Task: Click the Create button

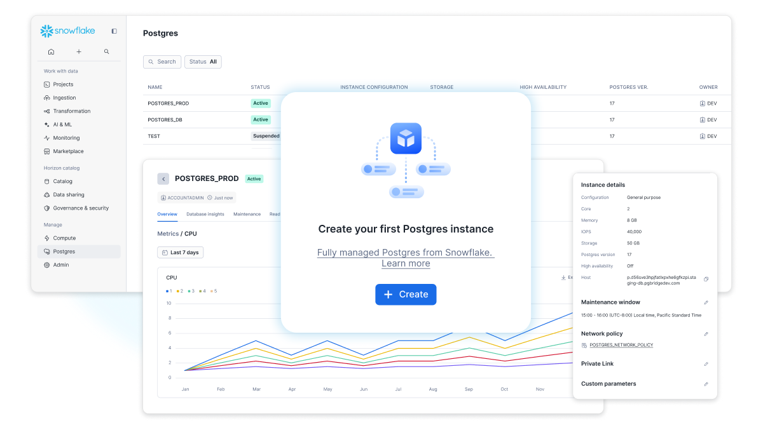Action: 406,294
